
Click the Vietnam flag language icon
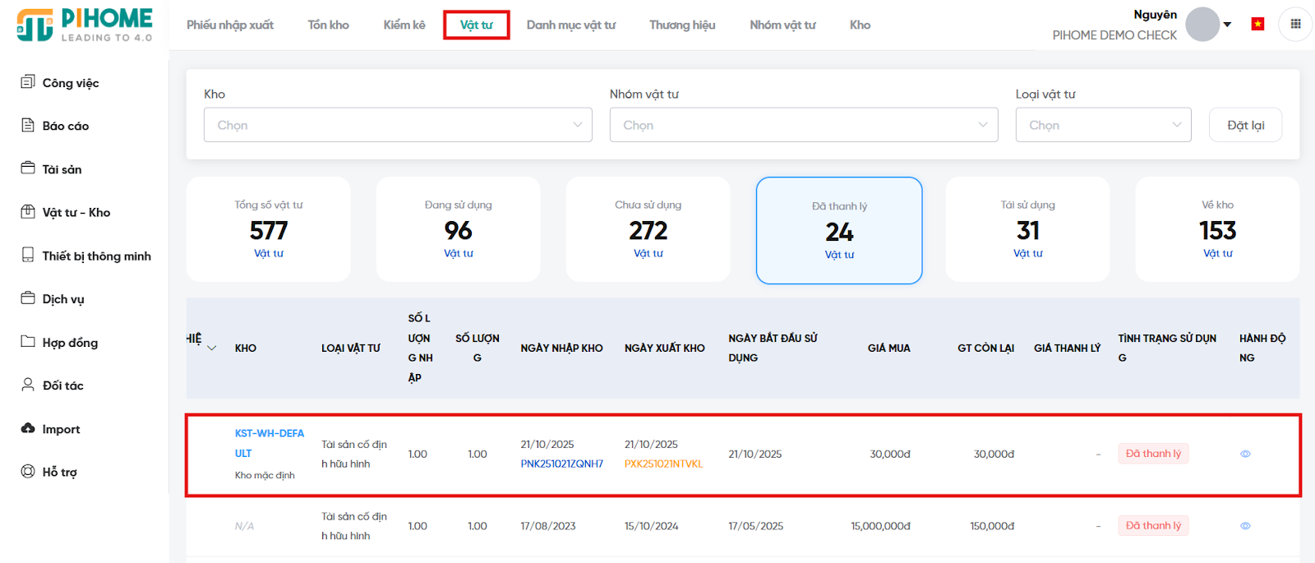[x=1257, y=24]
